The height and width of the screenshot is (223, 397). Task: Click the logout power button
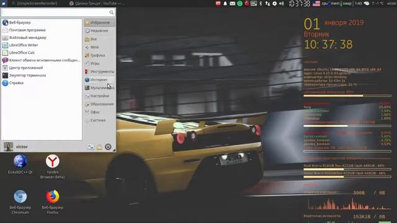point(108,147)
